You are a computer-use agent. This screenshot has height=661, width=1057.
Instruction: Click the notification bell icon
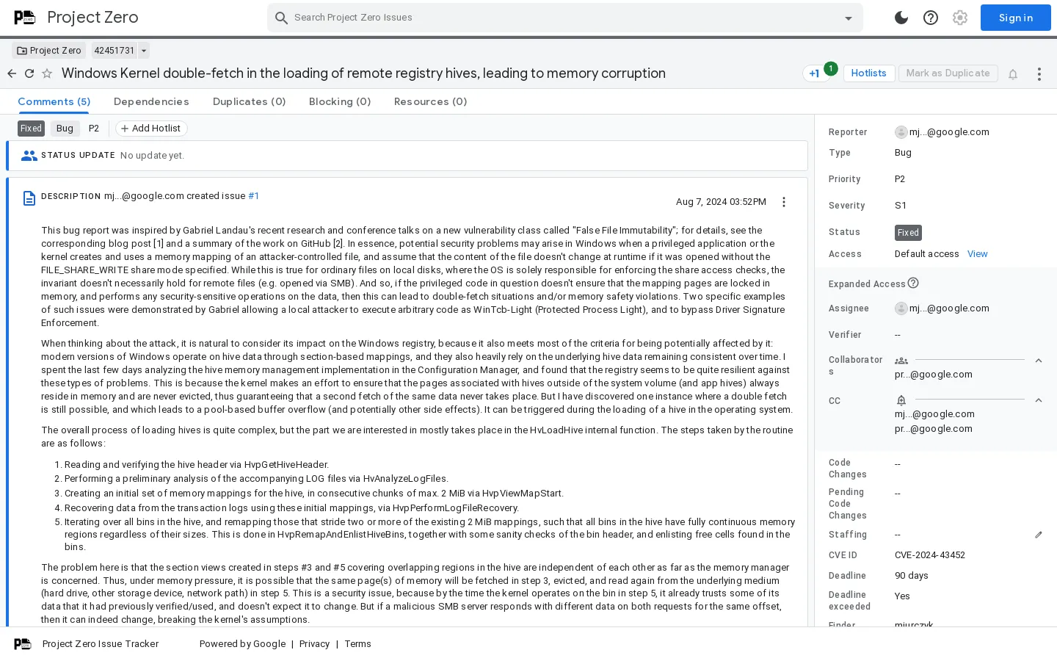pyautogui.click(x=1013, y=74)
